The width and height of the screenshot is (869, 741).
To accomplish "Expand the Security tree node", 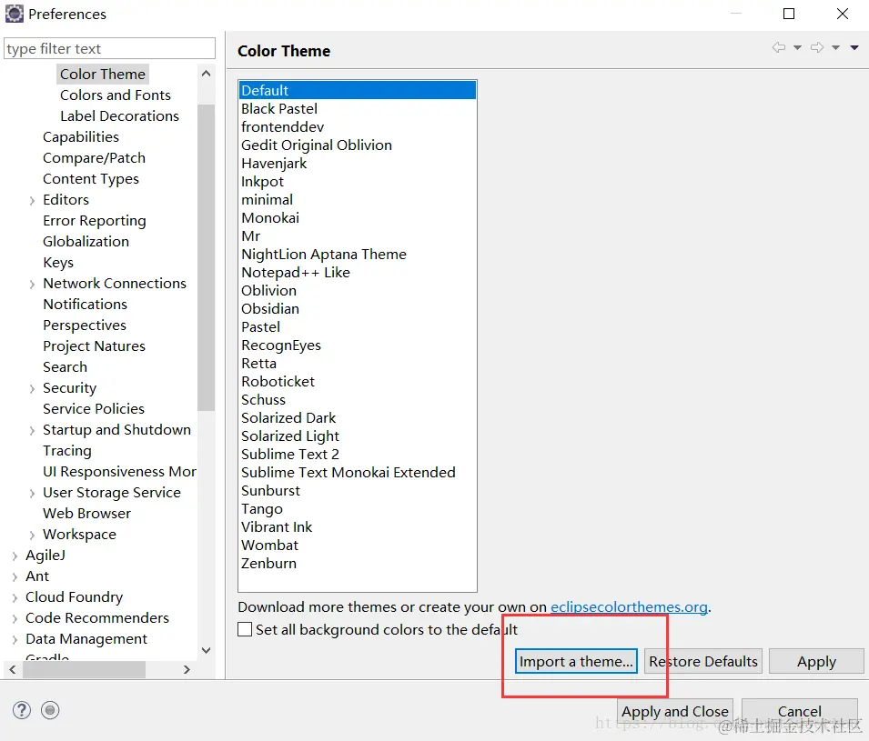I will 32,389.
